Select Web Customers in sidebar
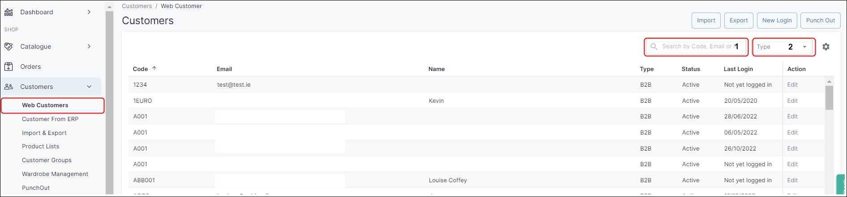The width and height of the screenshot is (847, 197). tap(45, 105)
